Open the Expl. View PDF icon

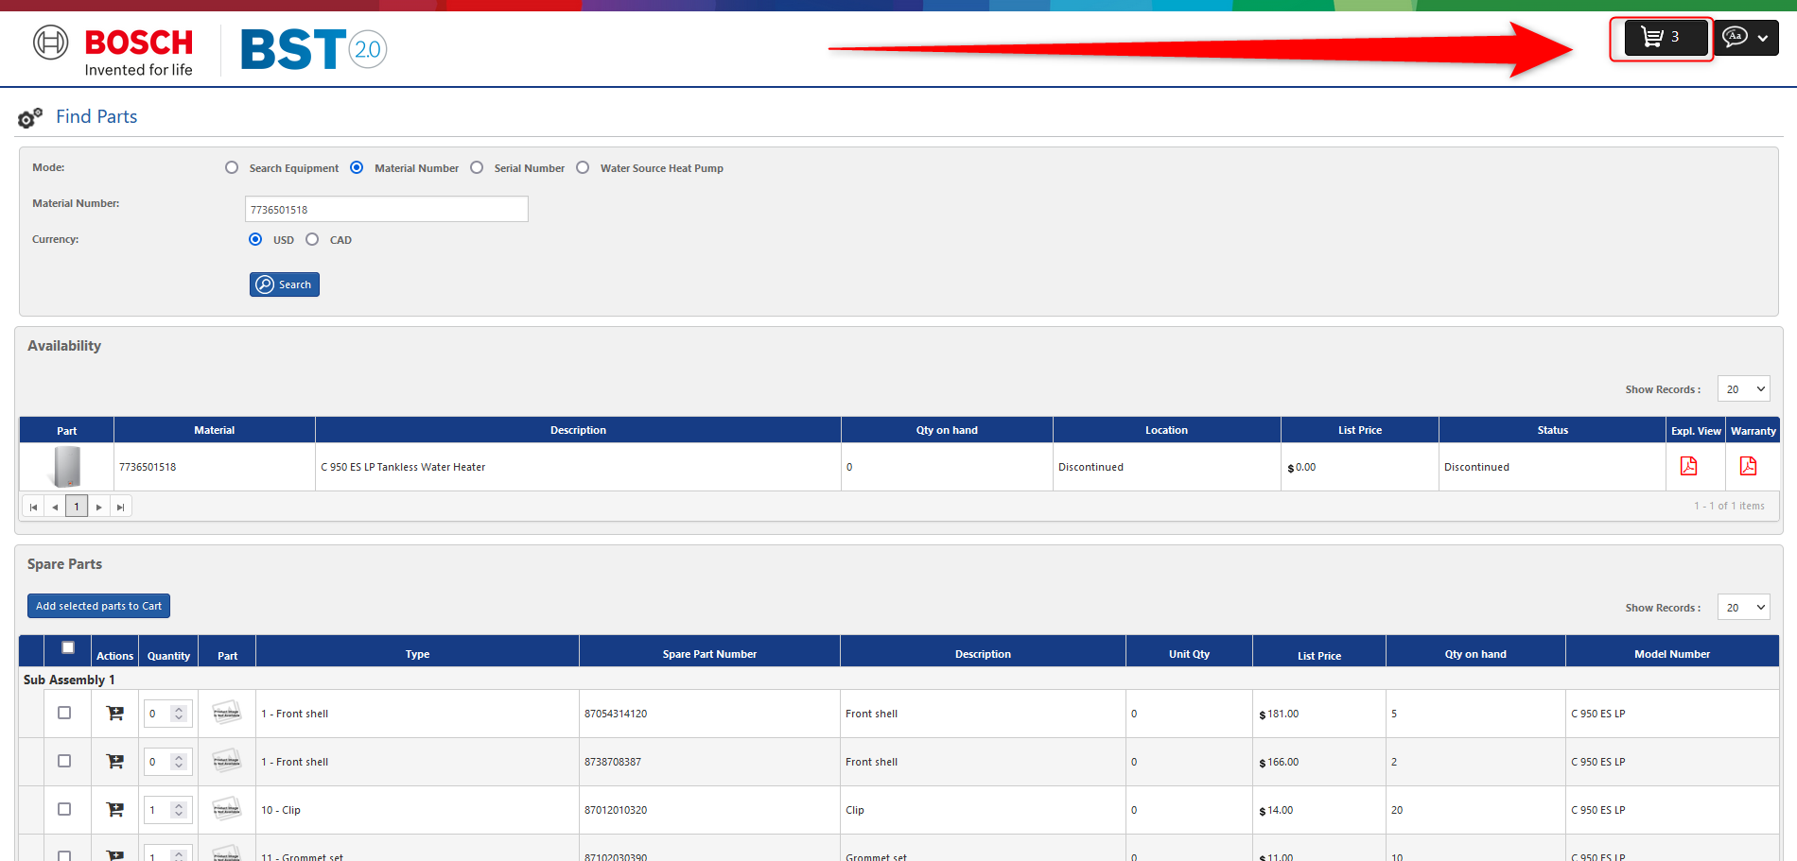pos(1688,466)
